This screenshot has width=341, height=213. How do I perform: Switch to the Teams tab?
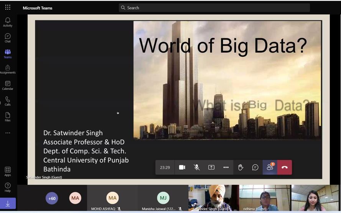(8, 54)
